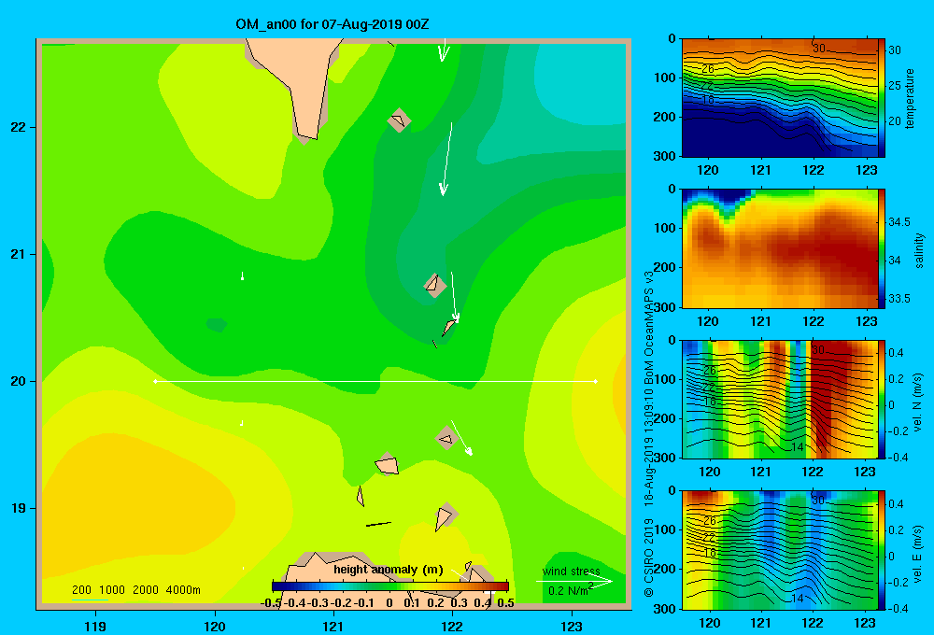Click the "-0.3" tick on height anomaly scale
934x635 pixels.
318,603
